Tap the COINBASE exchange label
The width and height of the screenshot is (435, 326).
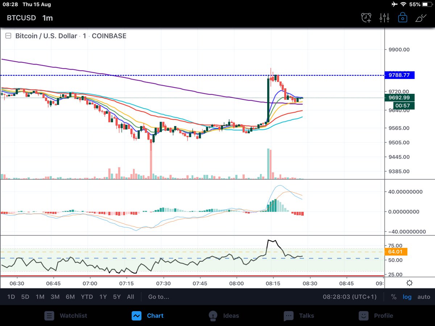pyautogui.click(x=109, y=36)
